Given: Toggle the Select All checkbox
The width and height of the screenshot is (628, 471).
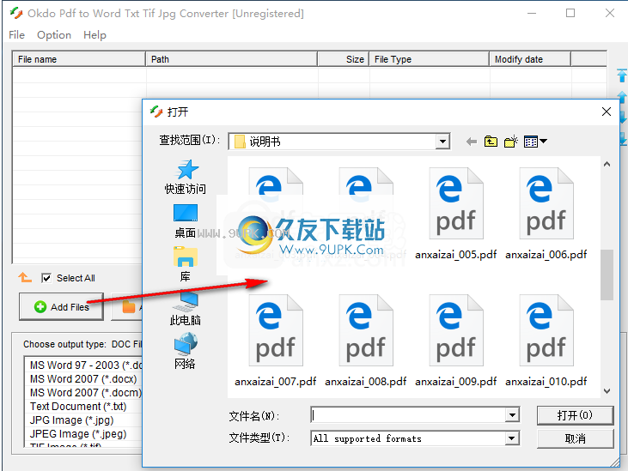Looking at the screenshot, I should click(46, 278).
